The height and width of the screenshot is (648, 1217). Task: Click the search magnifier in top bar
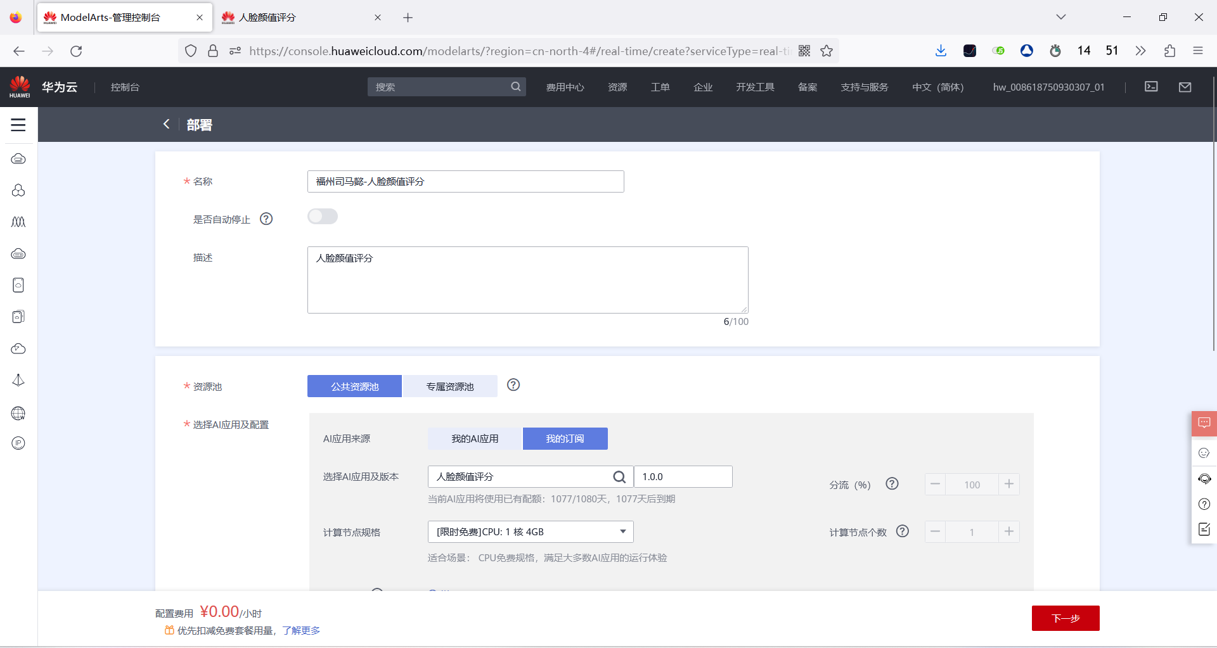(516, 87)
